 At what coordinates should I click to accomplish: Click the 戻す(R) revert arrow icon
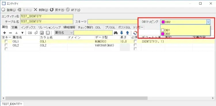52,10
